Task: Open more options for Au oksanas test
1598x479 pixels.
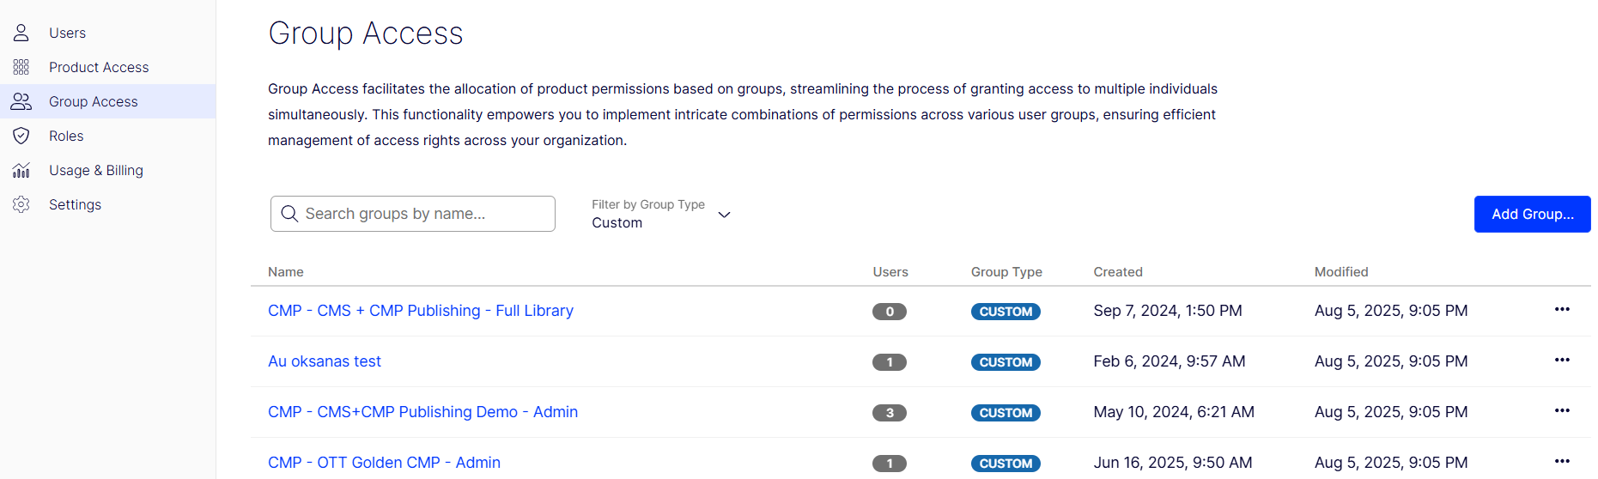Action: coord(1561,361)
